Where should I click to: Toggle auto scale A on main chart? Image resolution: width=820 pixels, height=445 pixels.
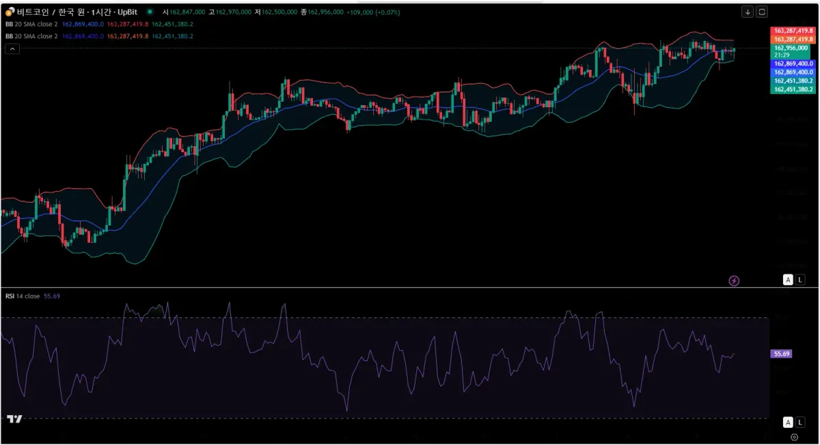click(x=788, y=279)
